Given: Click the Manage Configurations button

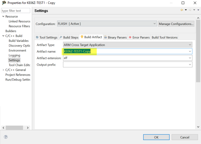Looking at the screenshot, I should [176, 24].
